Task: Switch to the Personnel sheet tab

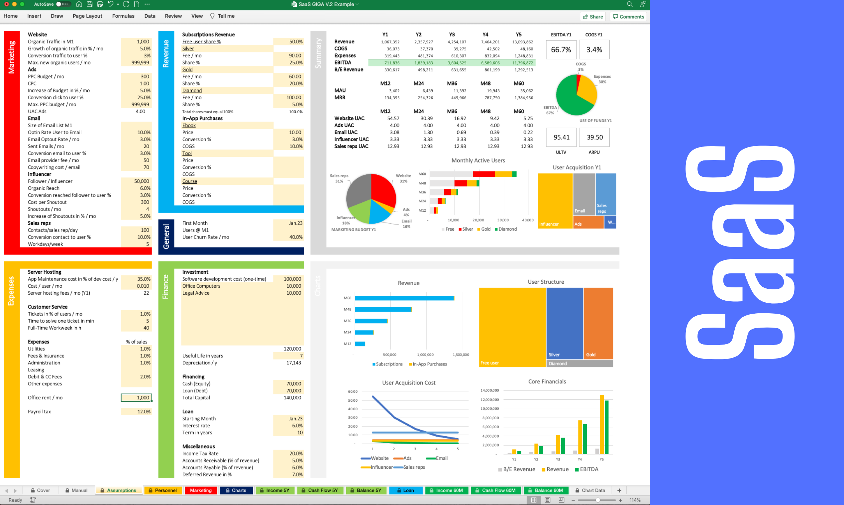Action: point(163,490)
